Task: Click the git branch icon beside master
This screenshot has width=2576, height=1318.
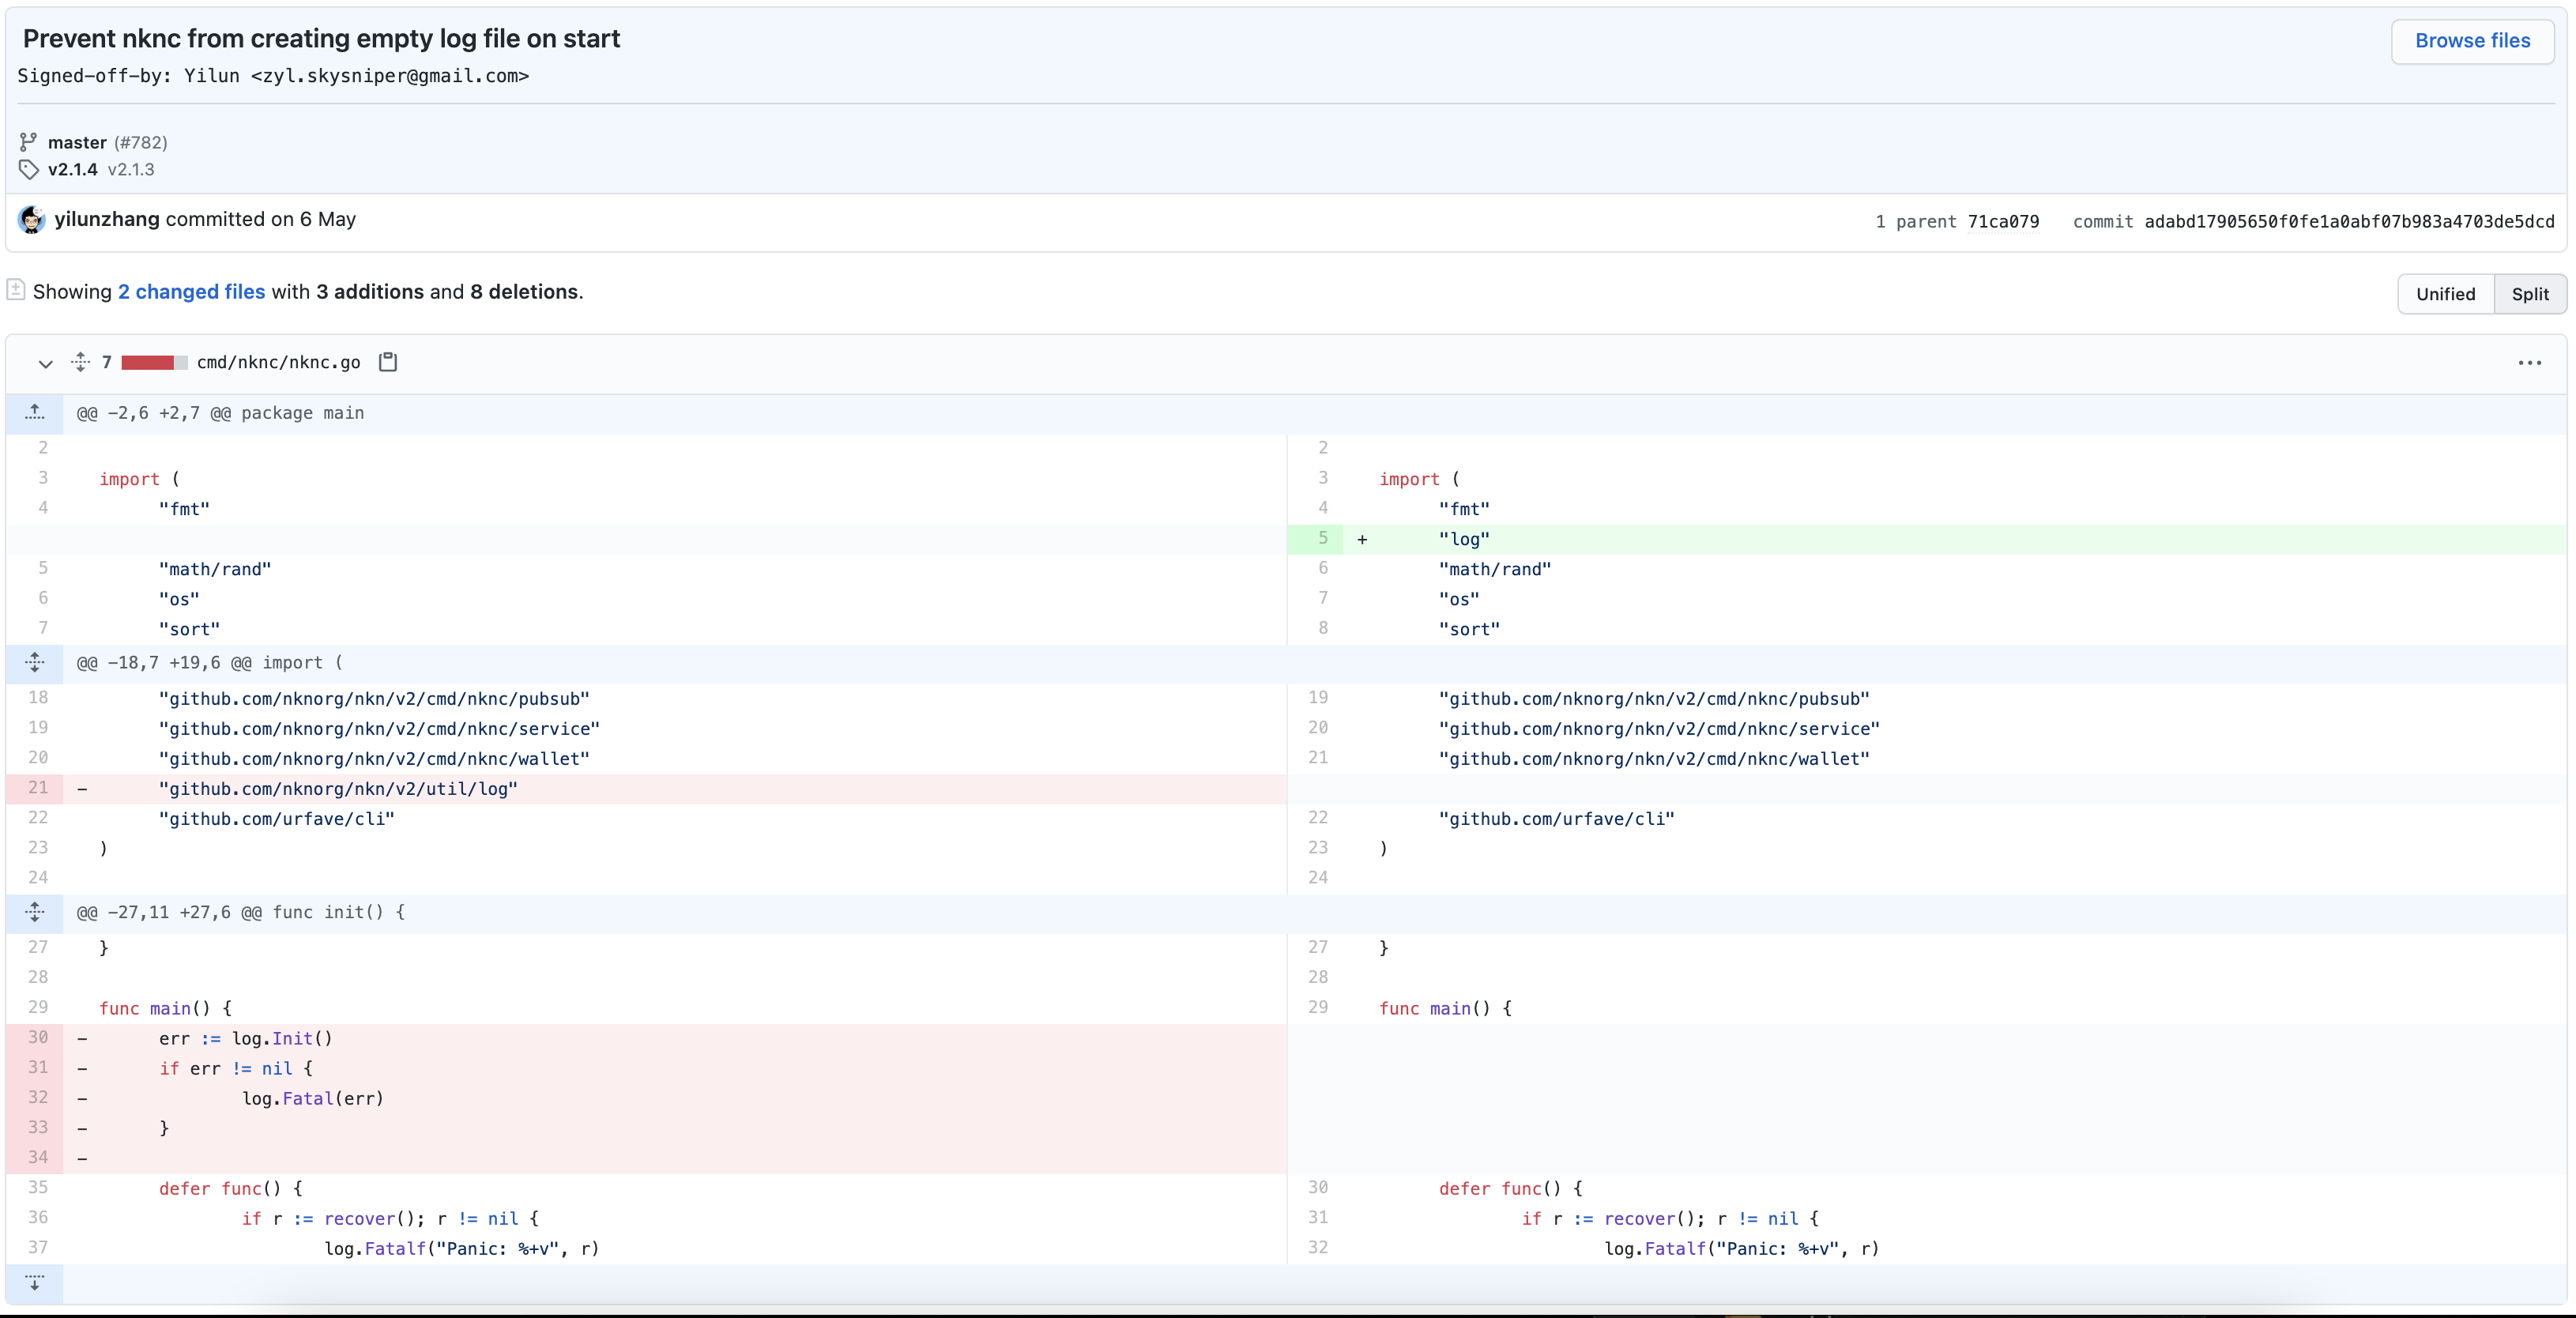Action: pyautogui.click(x=28, y=142)
